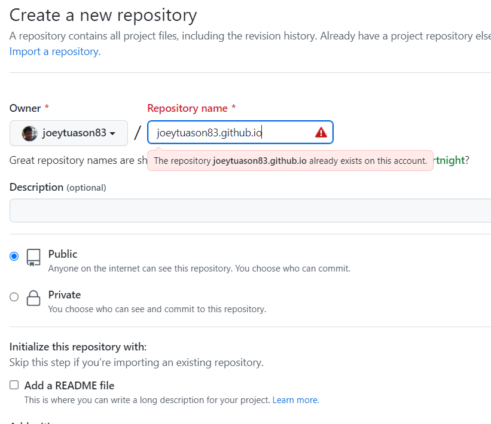491x424 pixels.
Task: Click 'Skip this step' helper text
Action: 136,362
